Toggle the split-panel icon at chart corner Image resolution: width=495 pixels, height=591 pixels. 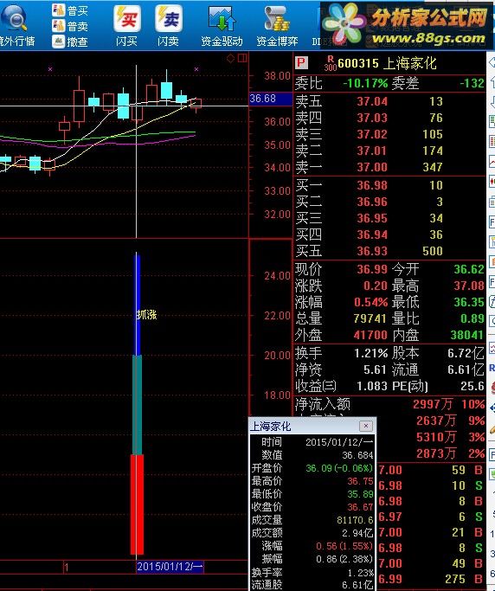(x=242, y=58)
